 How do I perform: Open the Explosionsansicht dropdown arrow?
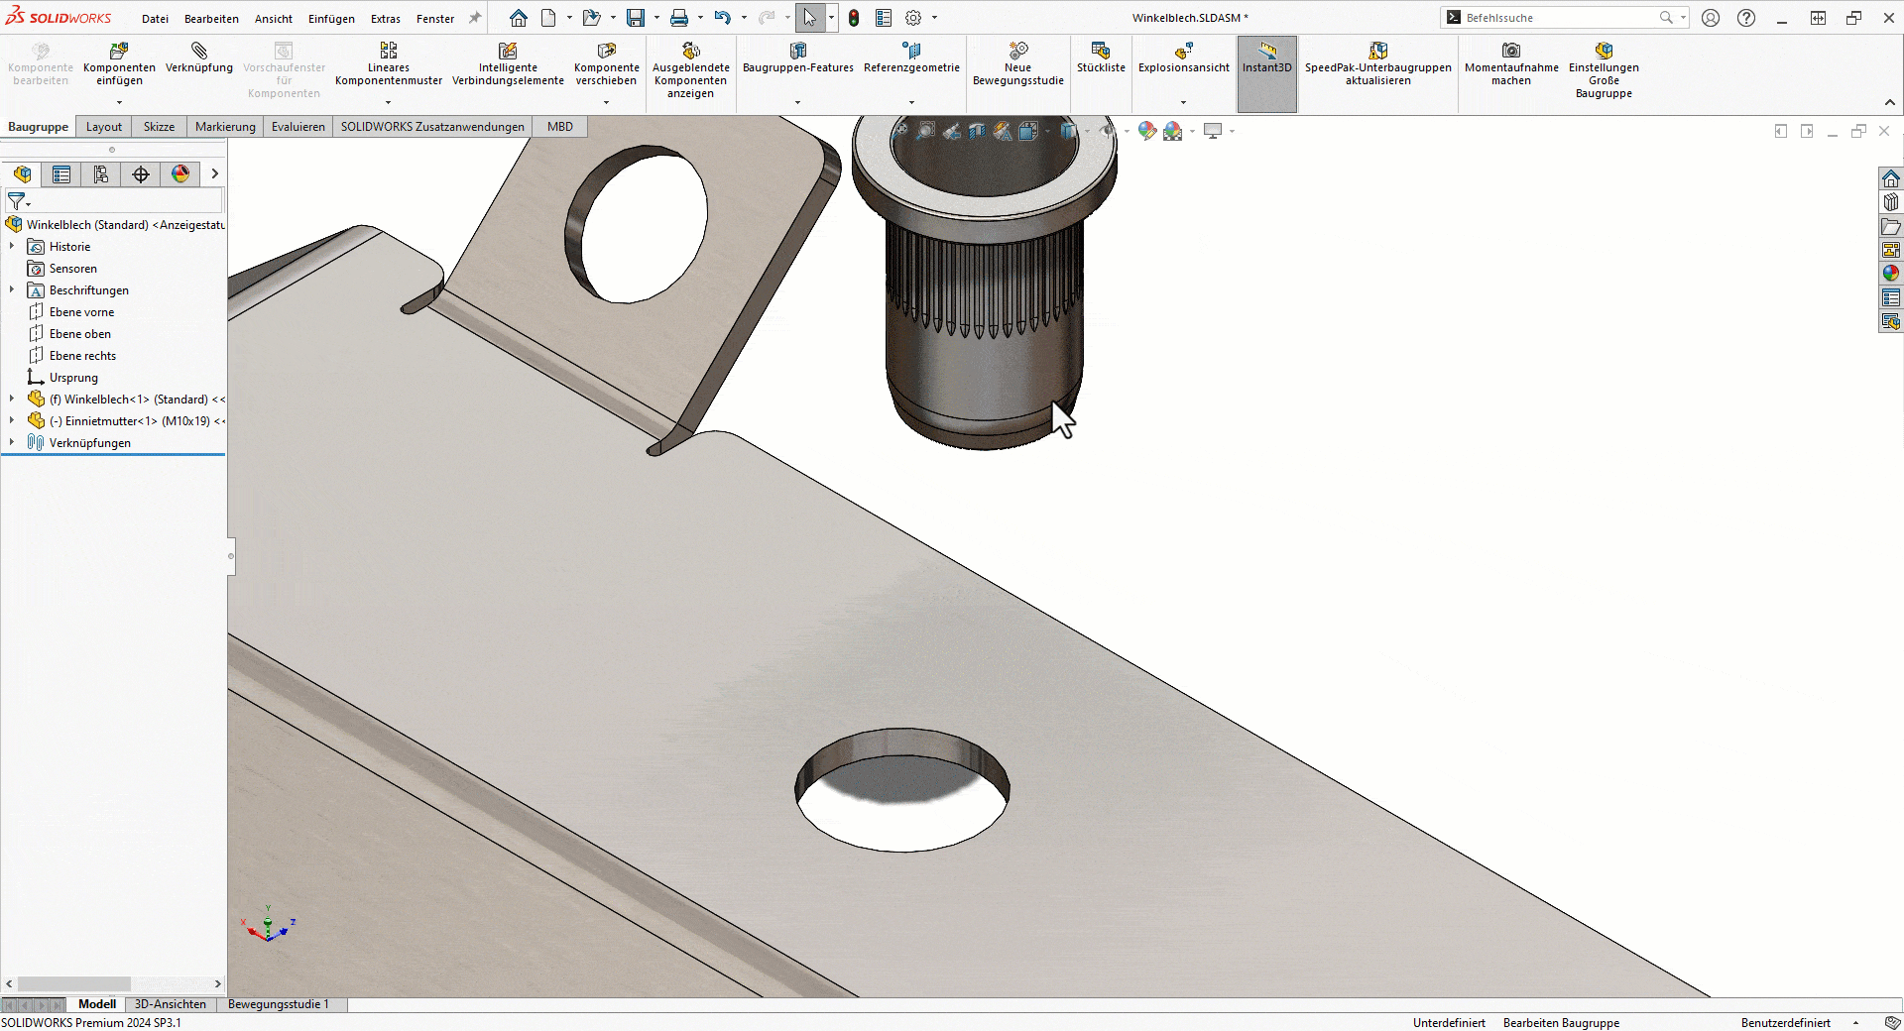pyautogui.click(x=1183, y=102)
